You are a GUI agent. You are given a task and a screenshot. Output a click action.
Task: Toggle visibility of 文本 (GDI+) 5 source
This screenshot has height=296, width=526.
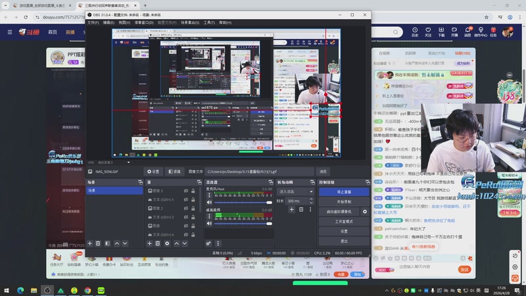coord(186,199)
